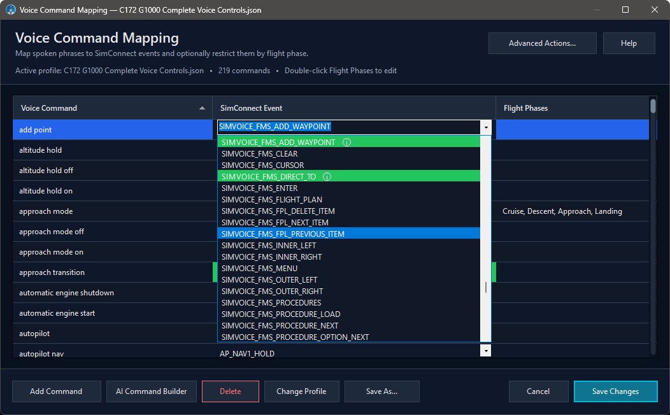The image size is (670, 415).
Task: Select SIMVOICE_FMS_INNER_RIGHT event
Action: coord(348,257)
